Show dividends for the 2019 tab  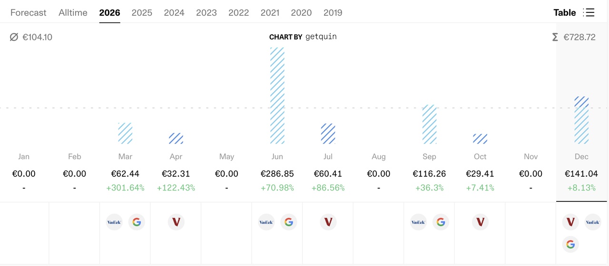point(333,13)
